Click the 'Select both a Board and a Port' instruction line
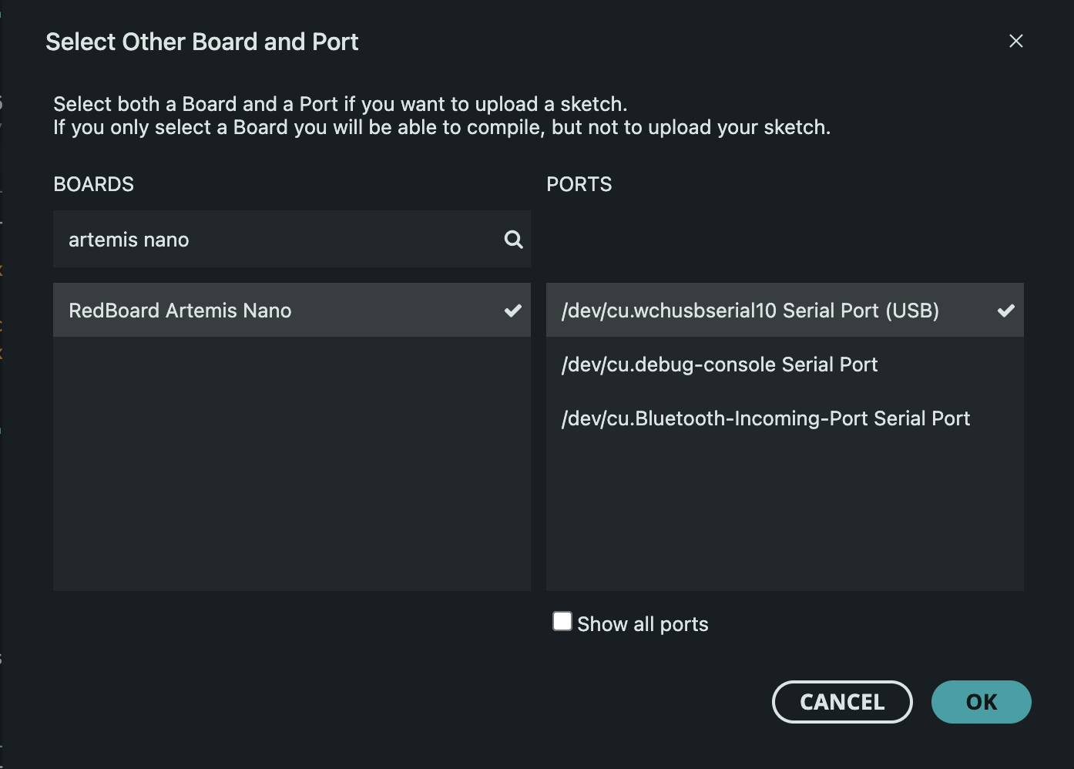This screenshot has width=1074, height=769. click(340, 104)
